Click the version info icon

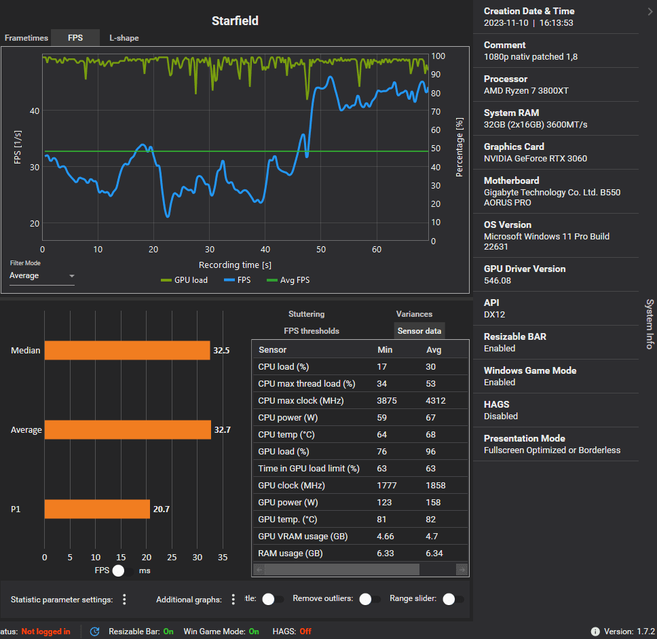tap(595, 632)
